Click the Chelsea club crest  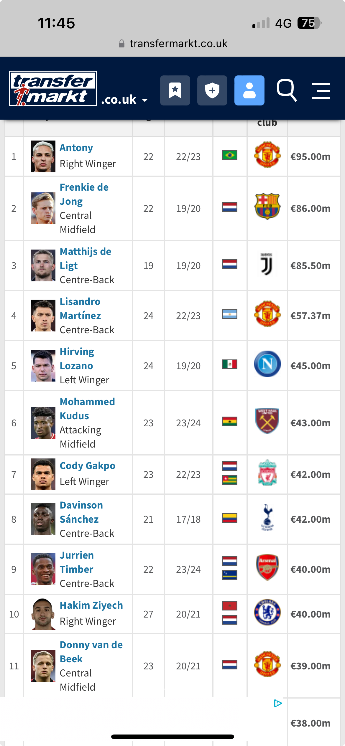[x=267, y=612]
